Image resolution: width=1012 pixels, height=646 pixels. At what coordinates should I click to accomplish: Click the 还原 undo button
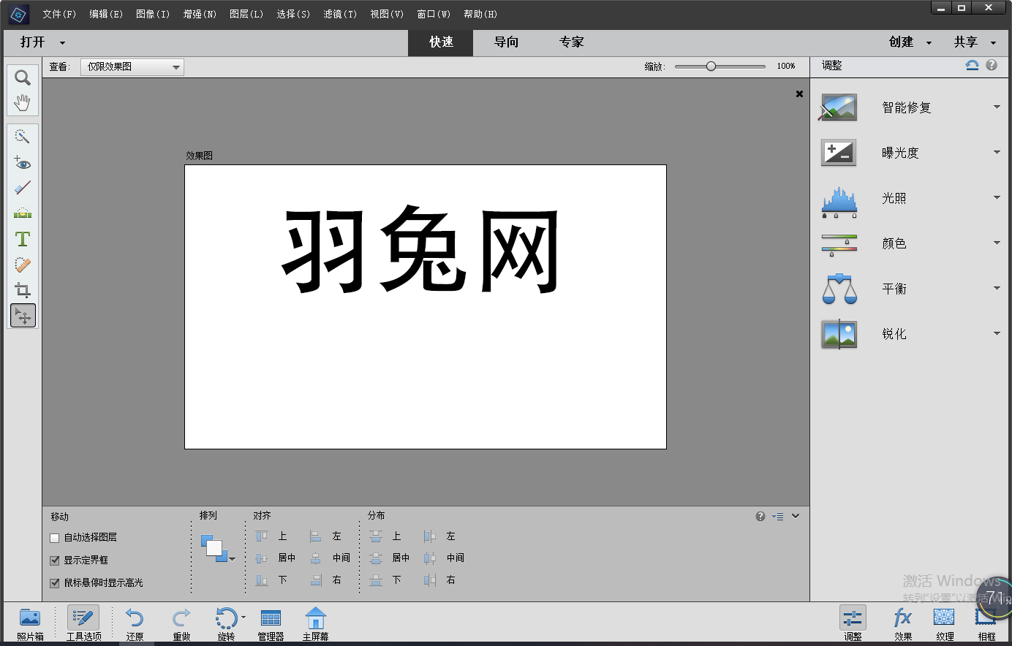tap(135, 623)
